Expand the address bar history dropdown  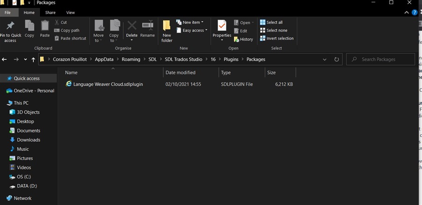[x=324, y=59]
